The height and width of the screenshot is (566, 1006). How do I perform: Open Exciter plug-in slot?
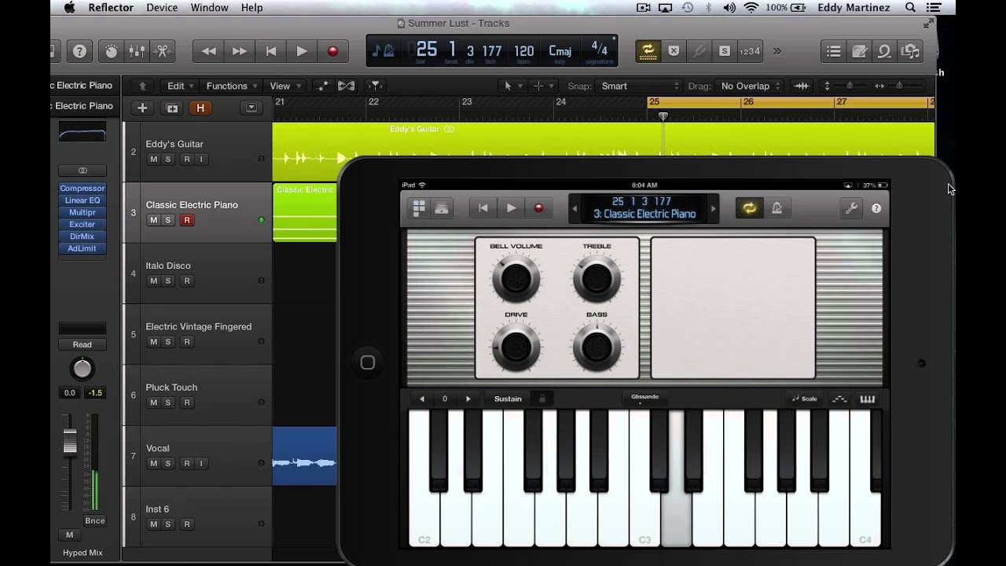click(x=83, y=225)
